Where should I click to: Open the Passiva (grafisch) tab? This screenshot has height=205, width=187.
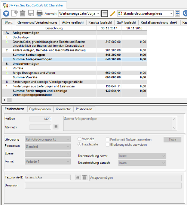100,22
